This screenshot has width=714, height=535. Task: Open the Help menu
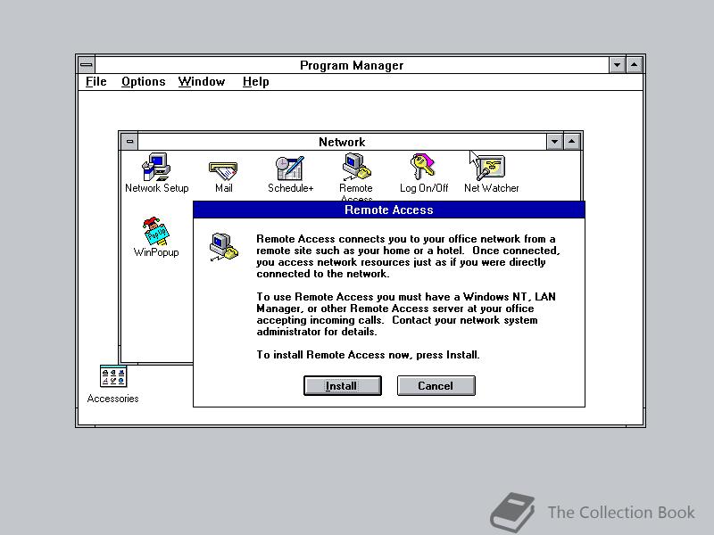(255, 81)
